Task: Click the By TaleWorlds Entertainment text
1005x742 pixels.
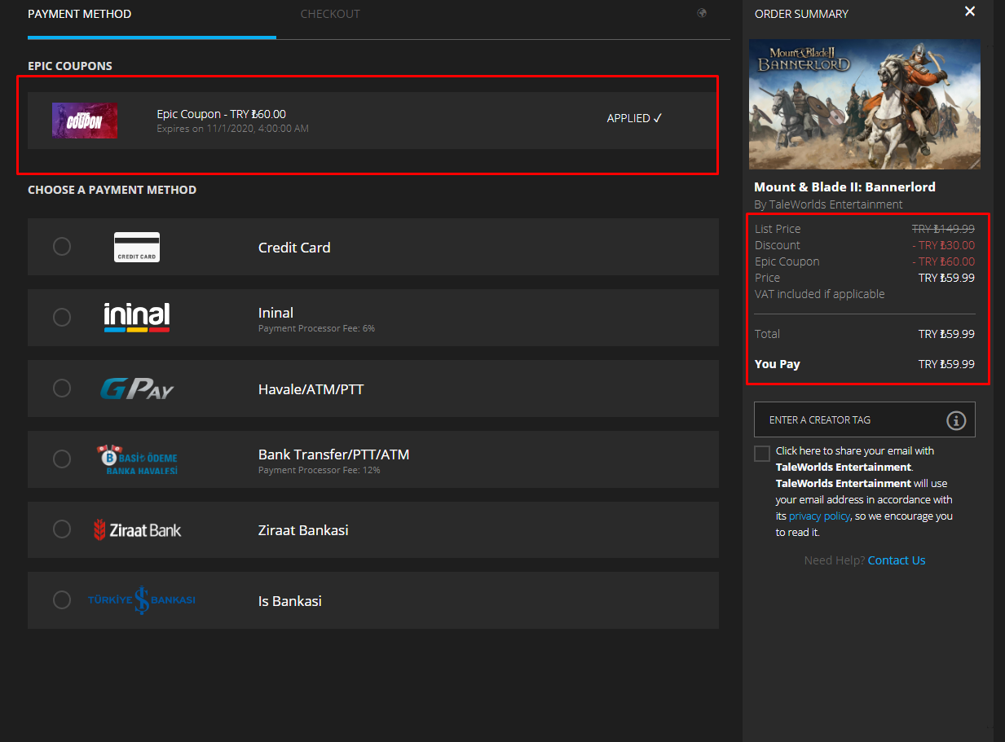Action: click(x=828, y=204)
